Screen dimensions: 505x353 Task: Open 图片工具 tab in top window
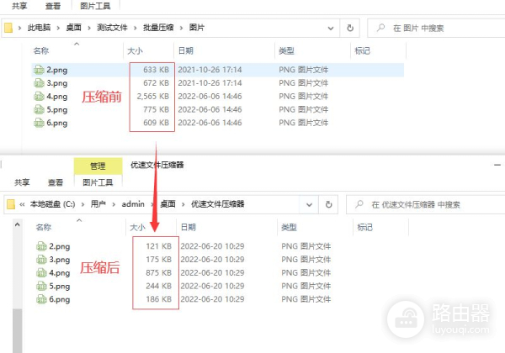(95, 6)
